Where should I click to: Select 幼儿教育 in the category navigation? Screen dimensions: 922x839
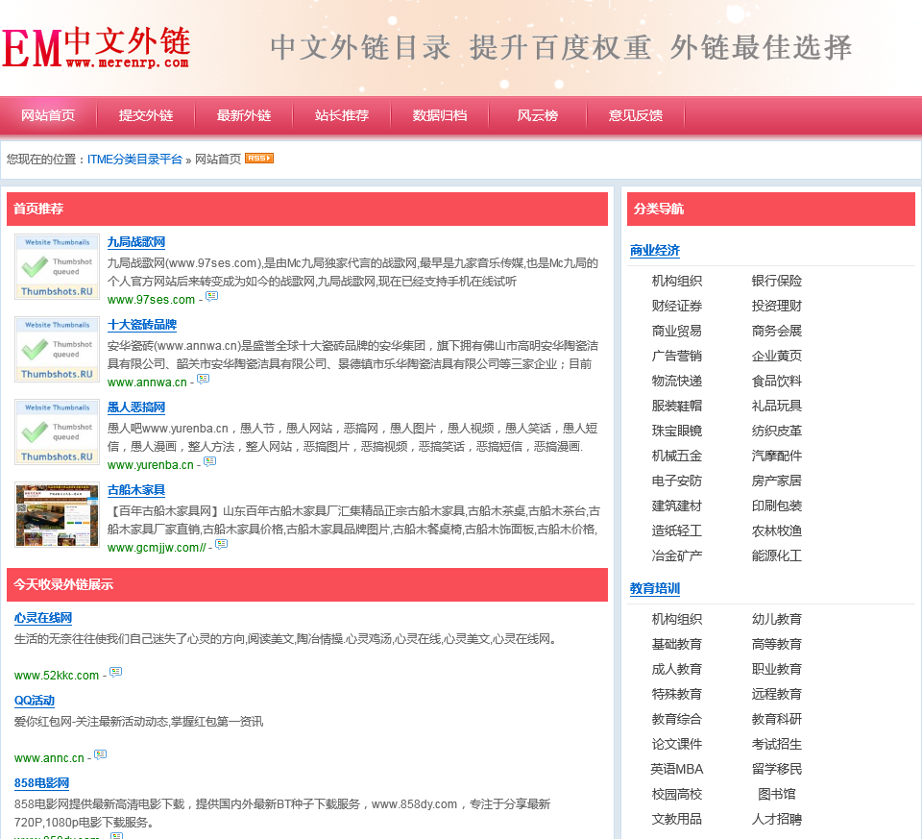[776, 620]
